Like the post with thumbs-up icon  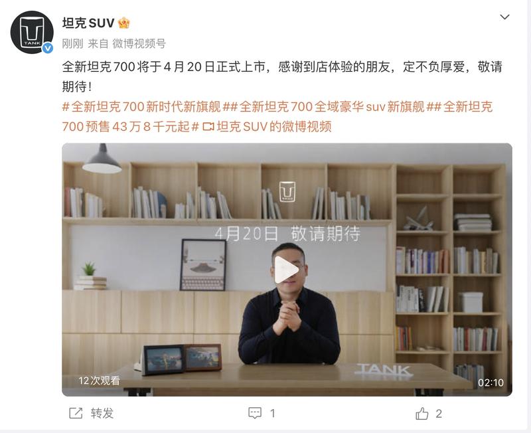pos(422,413)
